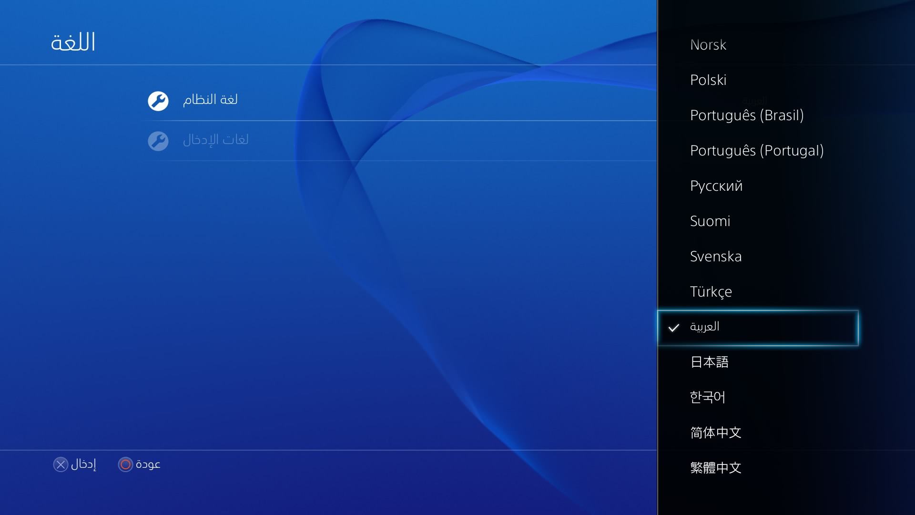
Task: Select 한국어 language option
Action: click(x=708, y=397)
